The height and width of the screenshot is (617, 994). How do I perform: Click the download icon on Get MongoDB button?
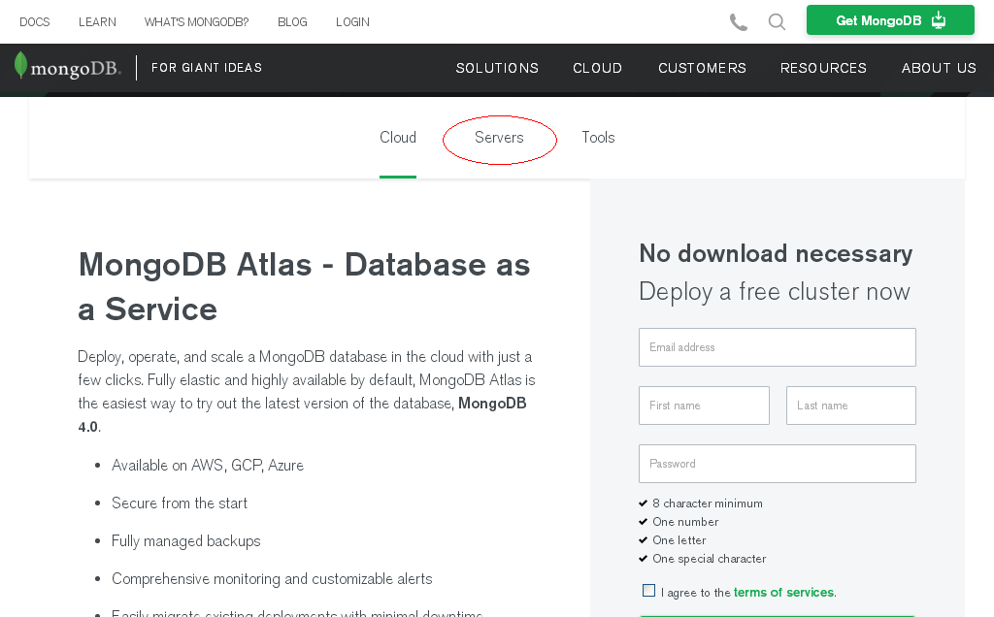point(939,19)
